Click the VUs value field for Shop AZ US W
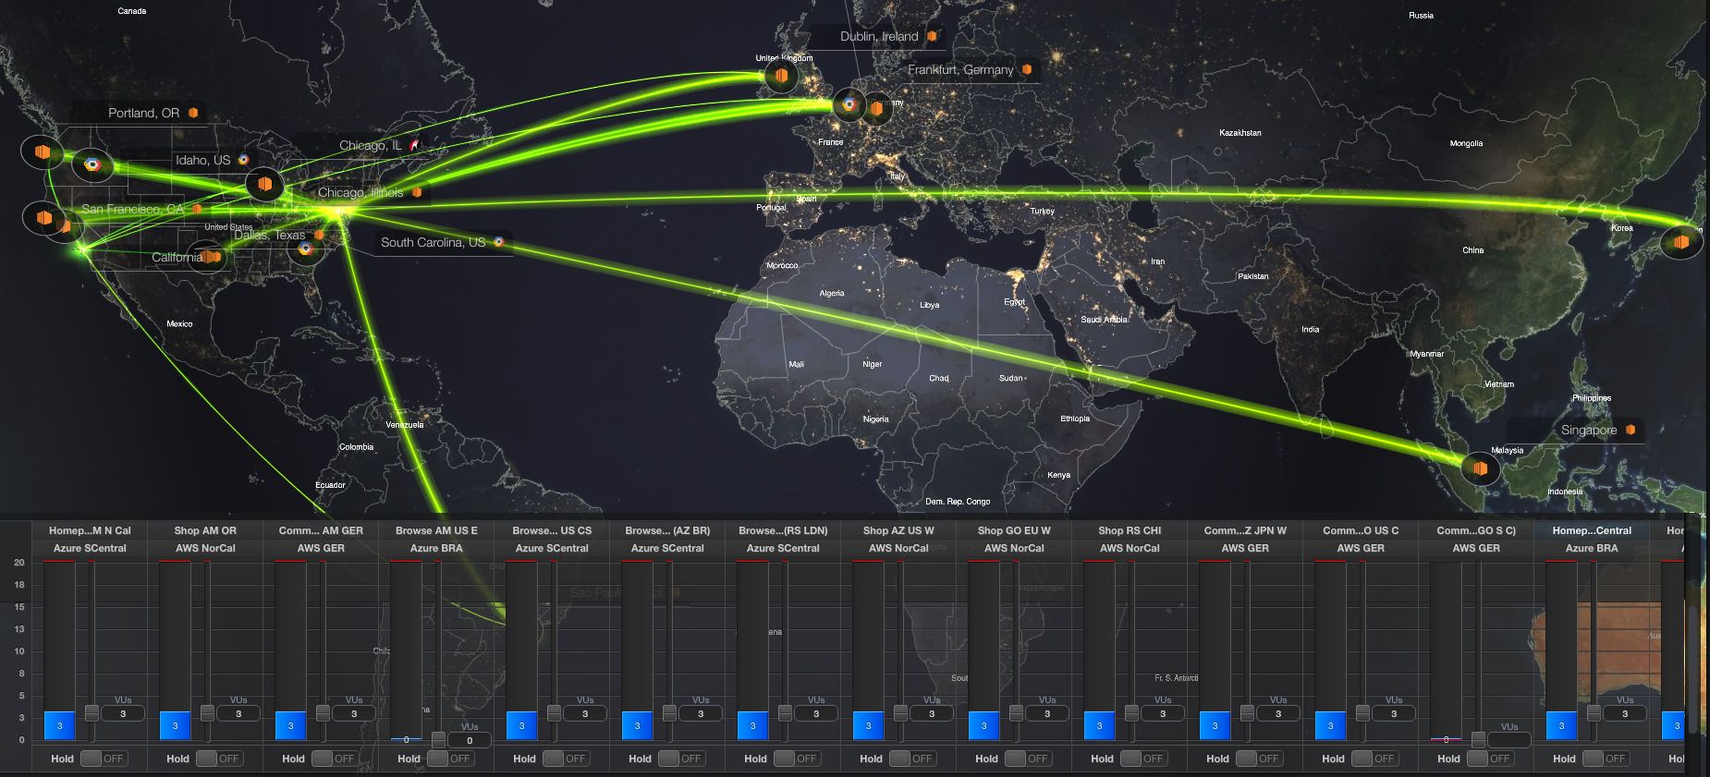The width and height of the screenshot is (1710, 777). pos(932,713)
